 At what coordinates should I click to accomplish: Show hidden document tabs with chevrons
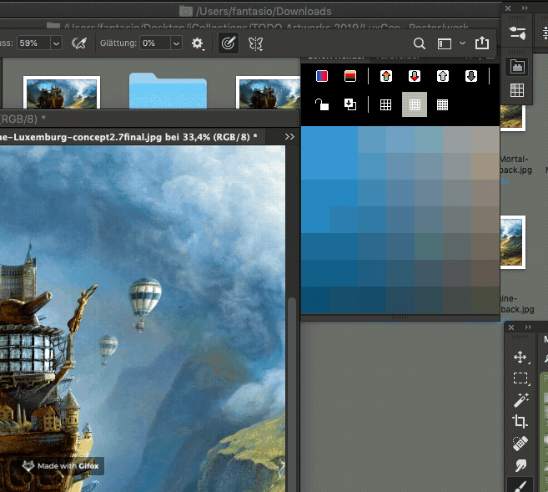coord(289,137)
